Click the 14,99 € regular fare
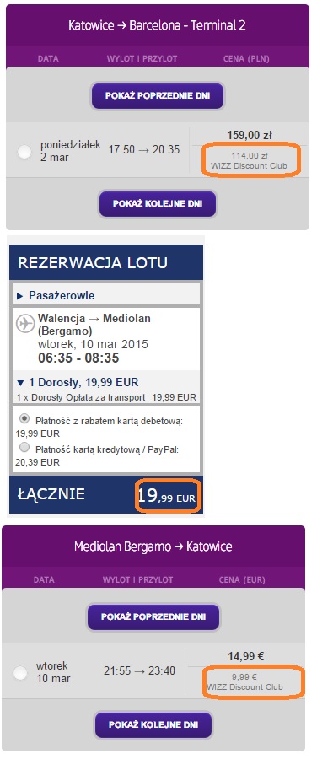317x759 pixels. (246, 656)
